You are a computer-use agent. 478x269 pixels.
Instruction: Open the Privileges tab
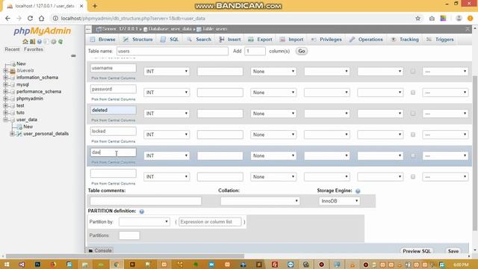tap(326, 40)
